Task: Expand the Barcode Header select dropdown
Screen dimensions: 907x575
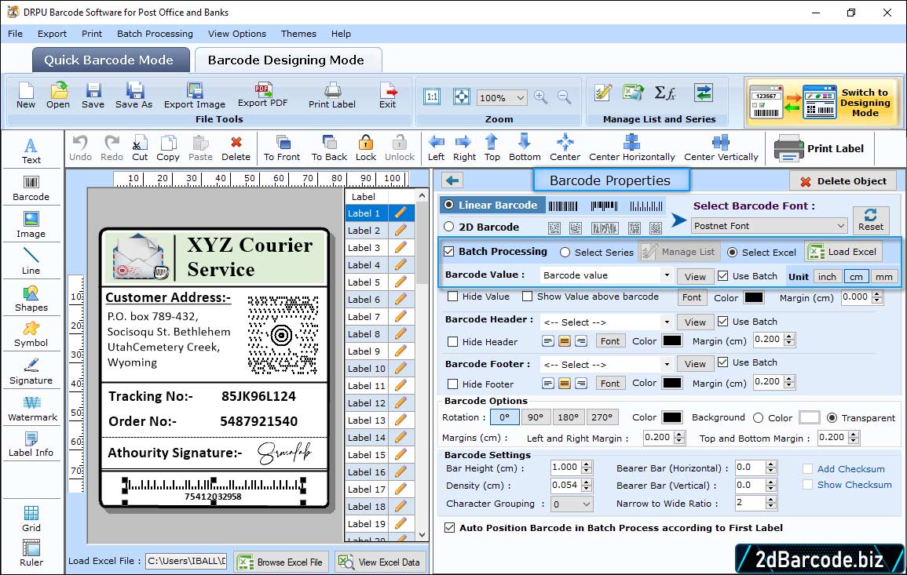Action: [x=667, y=322]
